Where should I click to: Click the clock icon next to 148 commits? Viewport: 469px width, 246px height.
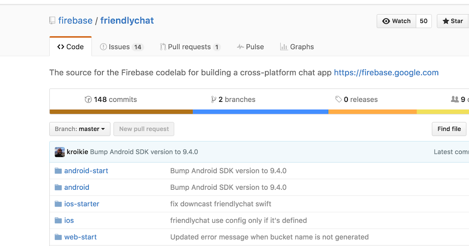(x=88, y=99)
